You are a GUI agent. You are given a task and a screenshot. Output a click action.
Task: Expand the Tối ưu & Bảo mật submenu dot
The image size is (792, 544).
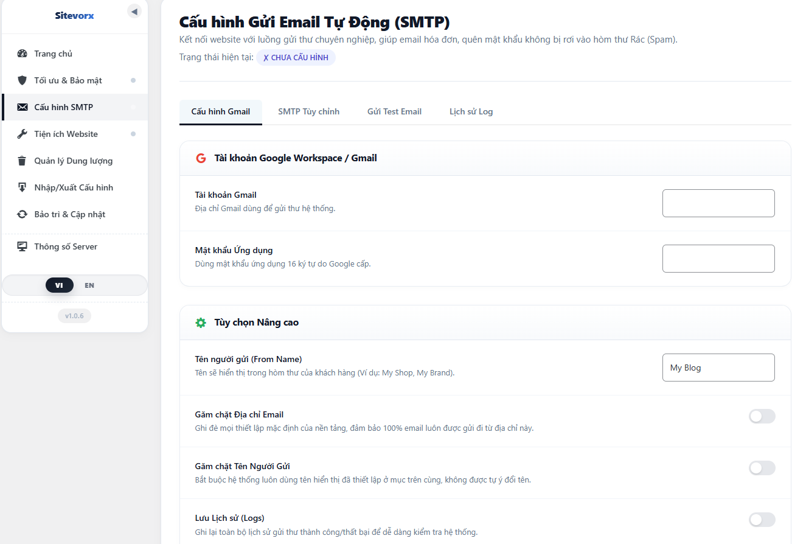coord(133,80)
